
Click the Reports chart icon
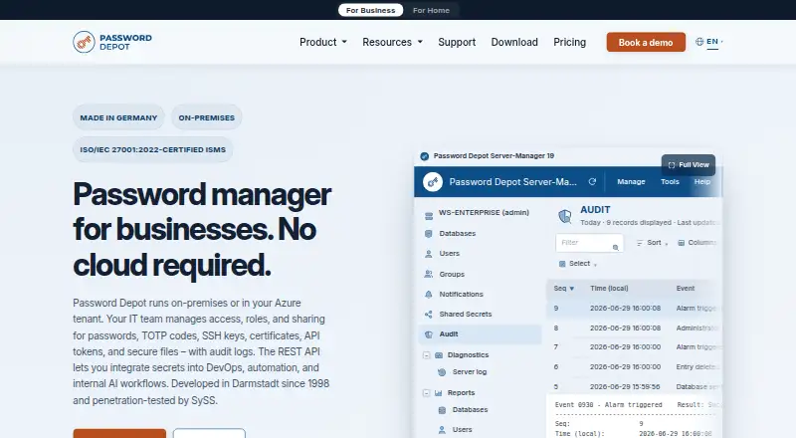point(439,393)
